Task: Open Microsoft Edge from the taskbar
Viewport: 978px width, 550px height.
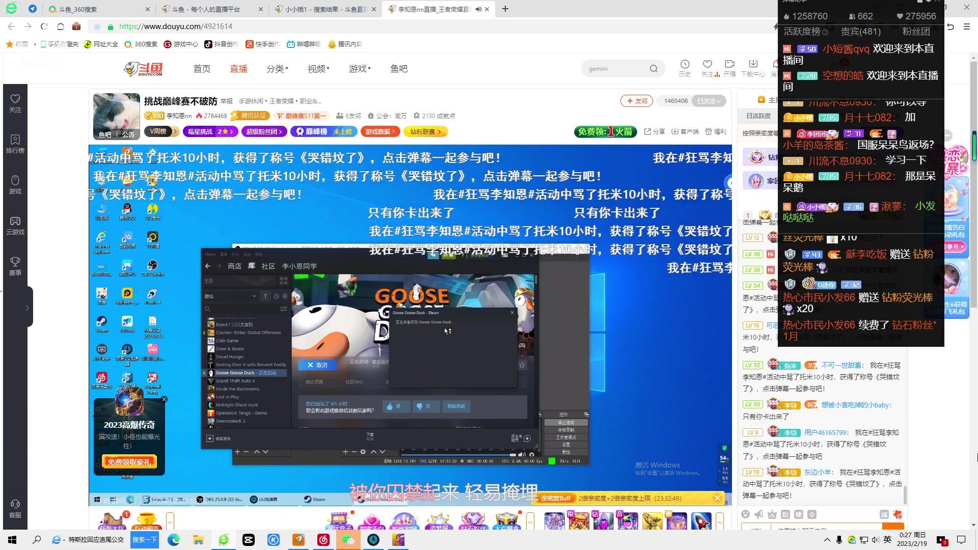Action: click(x=174, y=540)
